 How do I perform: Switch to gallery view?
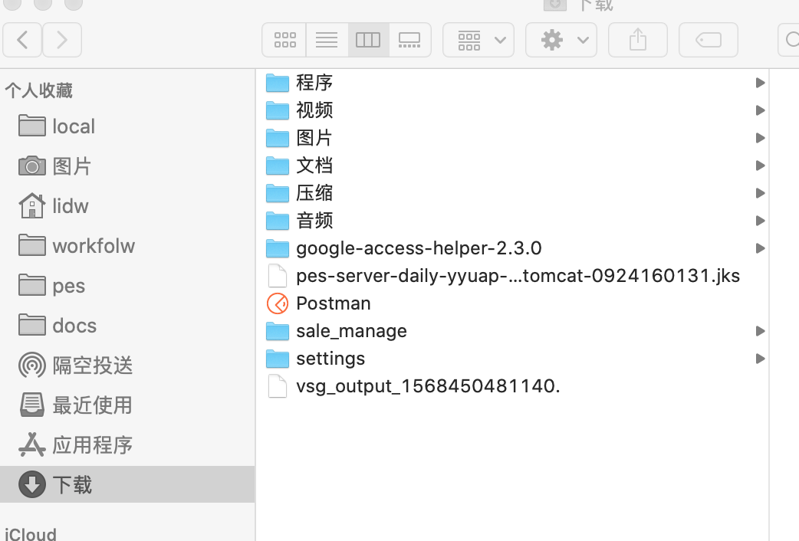[409, 40]
